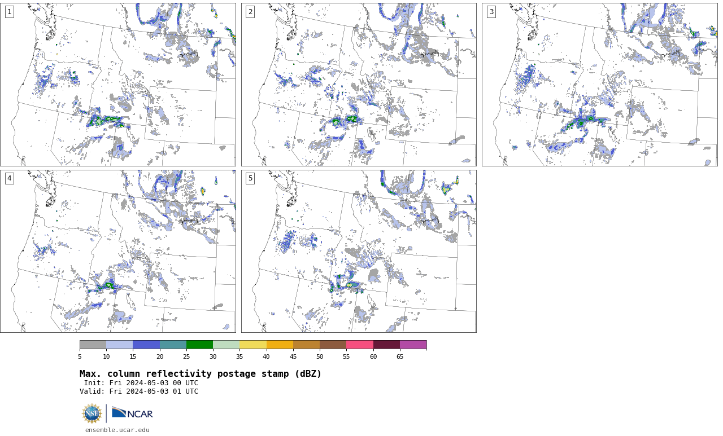The height and width of the screenshot is (436, 723).
Task: Select the pale green 30-35 dBZ swatch
Action: point(226,345)
